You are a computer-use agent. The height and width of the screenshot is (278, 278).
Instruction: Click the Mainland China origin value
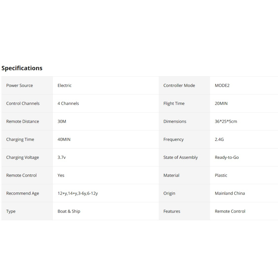click(230, 193)
